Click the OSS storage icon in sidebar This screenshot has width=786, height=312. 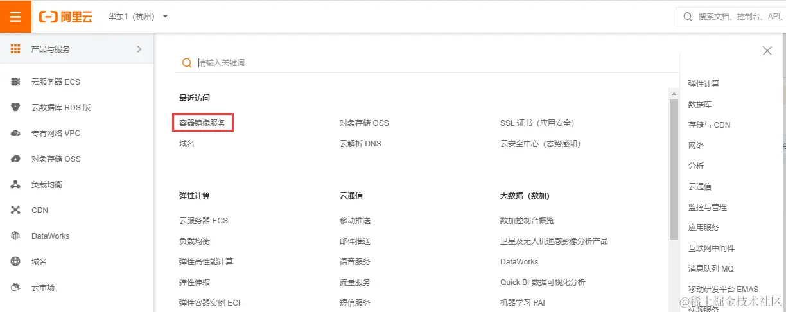click(15, 159)
